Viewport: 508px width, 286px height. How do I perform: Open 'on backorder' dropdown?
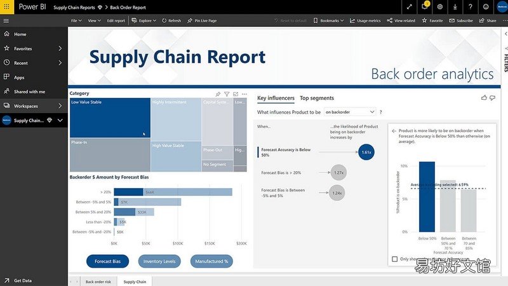350,112
